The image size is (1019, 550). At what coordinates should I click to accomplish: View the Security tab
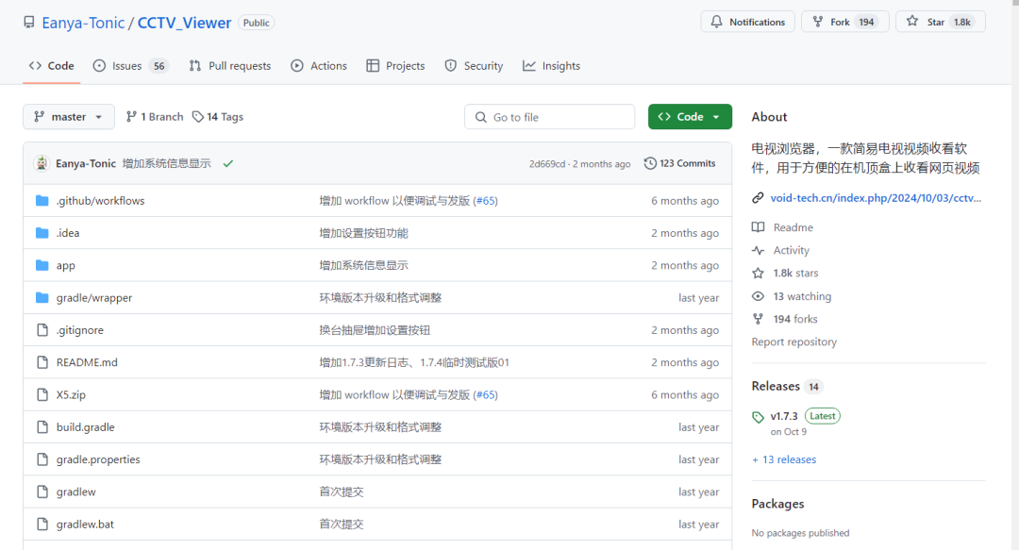474,66
